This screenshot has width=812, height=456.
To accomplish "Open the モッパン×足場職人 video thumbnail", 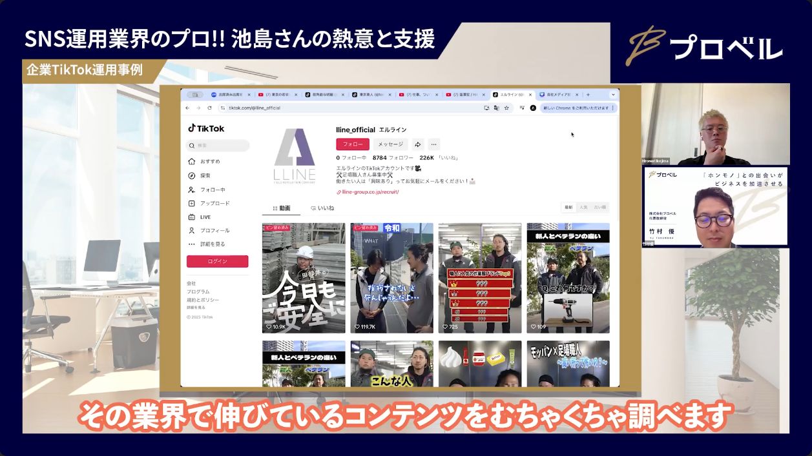I will coord(568,364).
